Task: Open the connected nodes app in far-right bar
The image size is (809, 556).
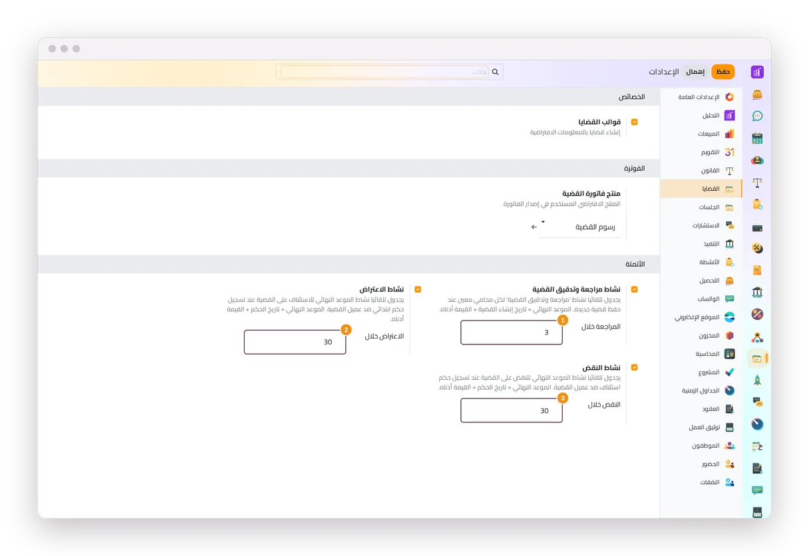Action: tap(757, 337)
